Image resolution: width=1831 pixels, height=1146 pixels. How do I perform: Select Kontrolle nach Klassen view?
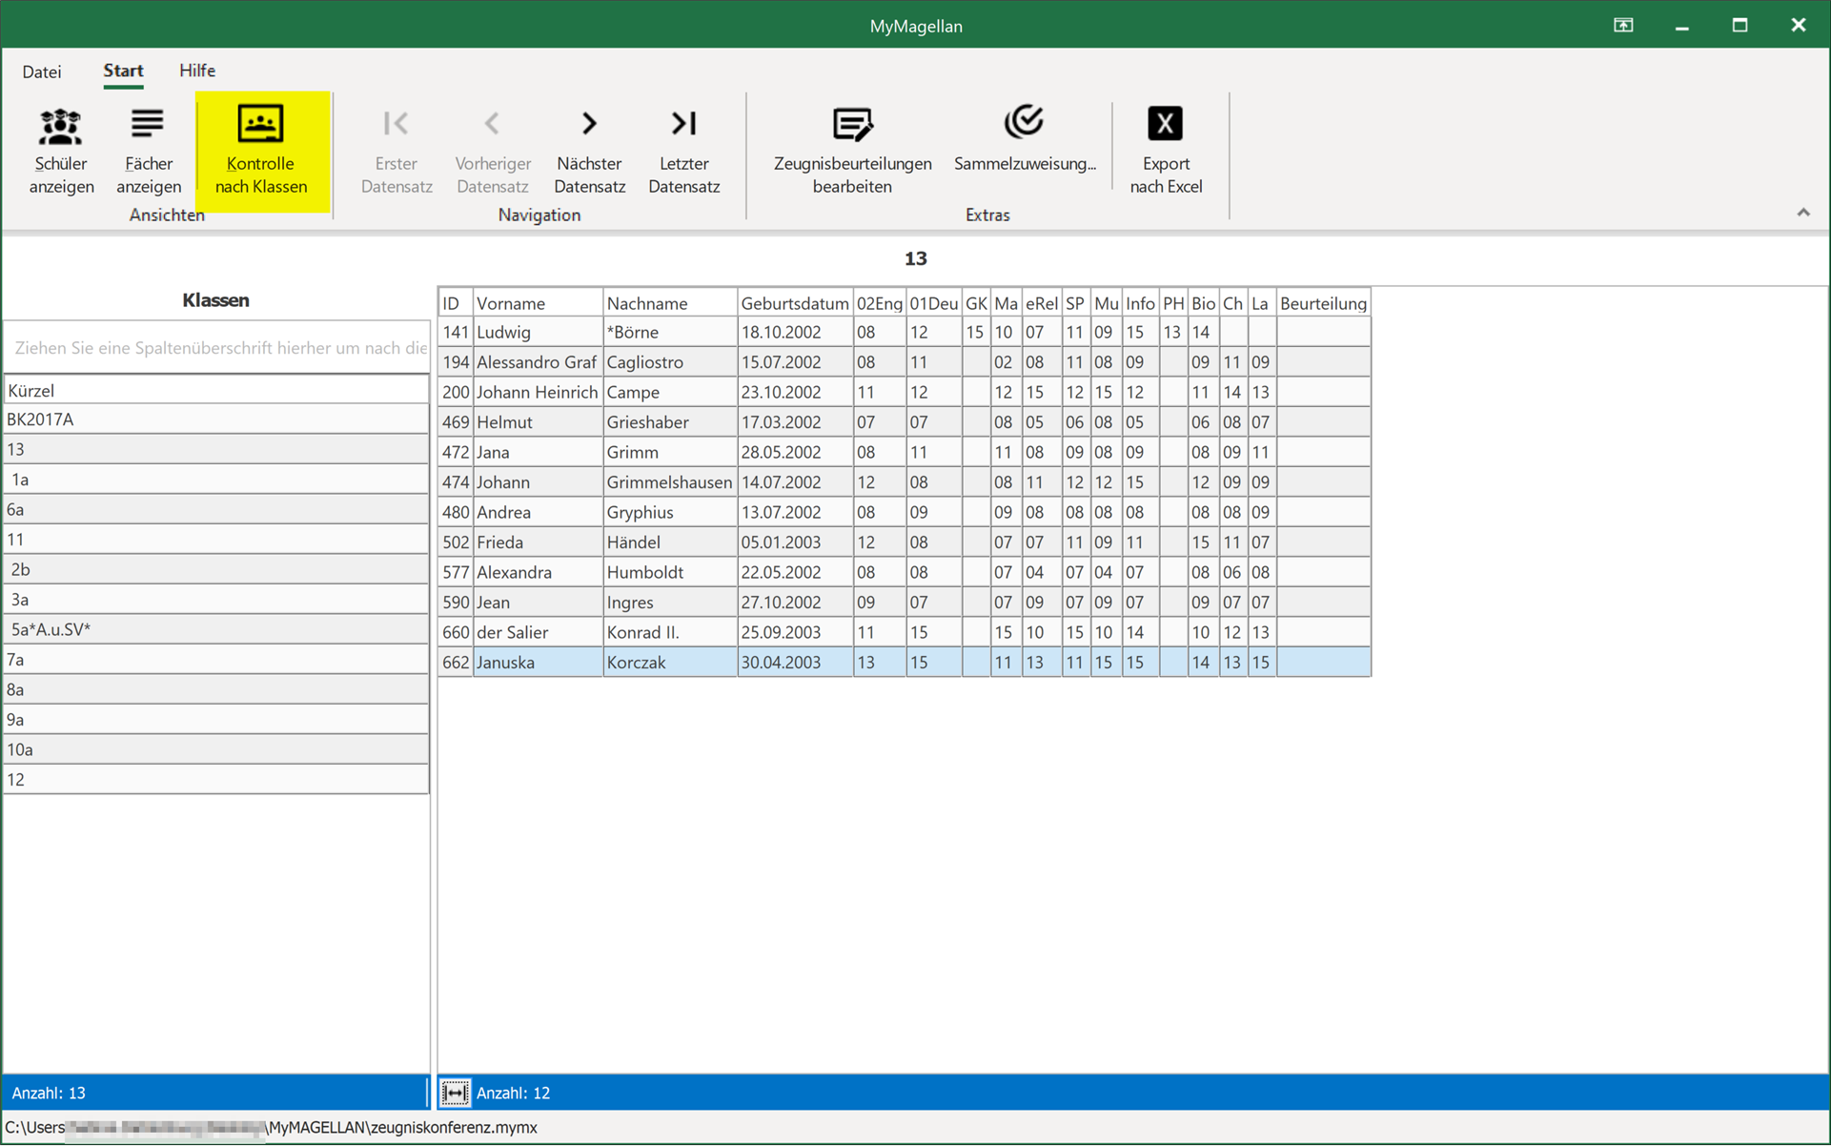[x=261, y=151]
